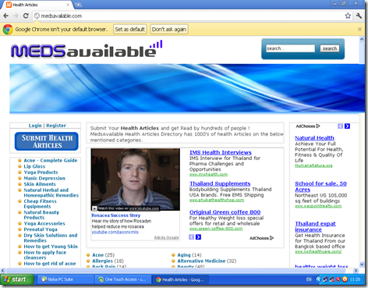The height and width of the screenshot is (288, 368).
Task: Open Dry Skin Solutions and Remedies link
Action: (51, 238)
